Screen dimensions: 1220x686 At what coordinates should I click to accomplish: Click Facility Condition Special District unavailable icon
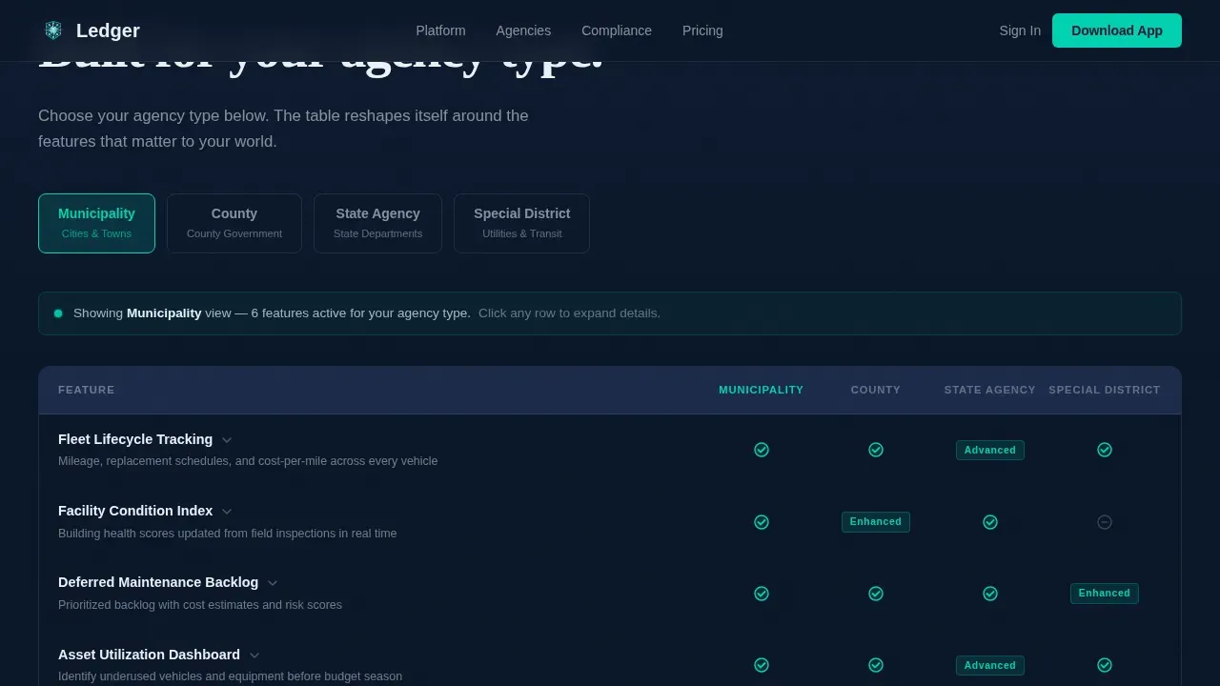1105,522
